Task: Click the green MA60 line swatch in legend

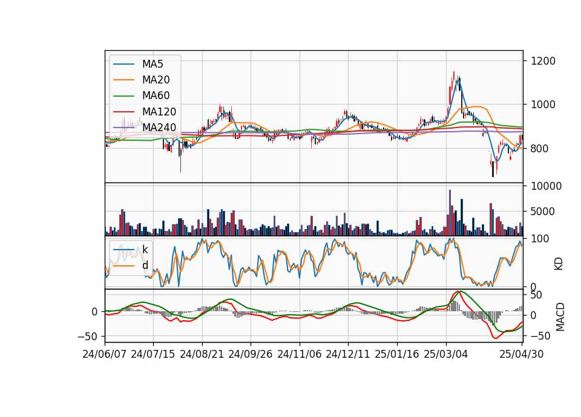Action: pos(123,96)
